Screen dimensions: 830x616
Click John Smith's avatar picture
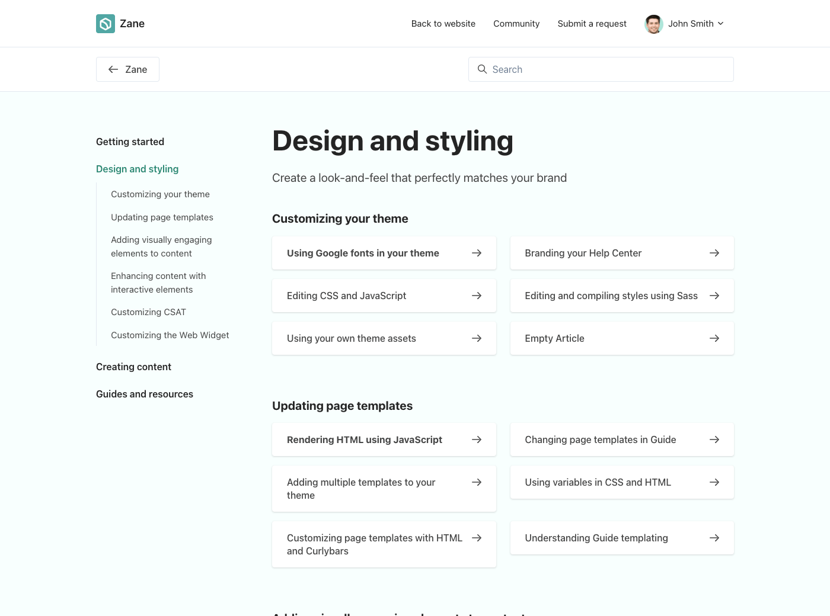[653, 24]
